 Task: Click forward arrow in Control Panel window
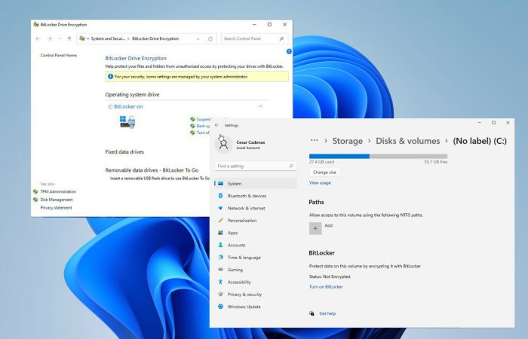50,38
